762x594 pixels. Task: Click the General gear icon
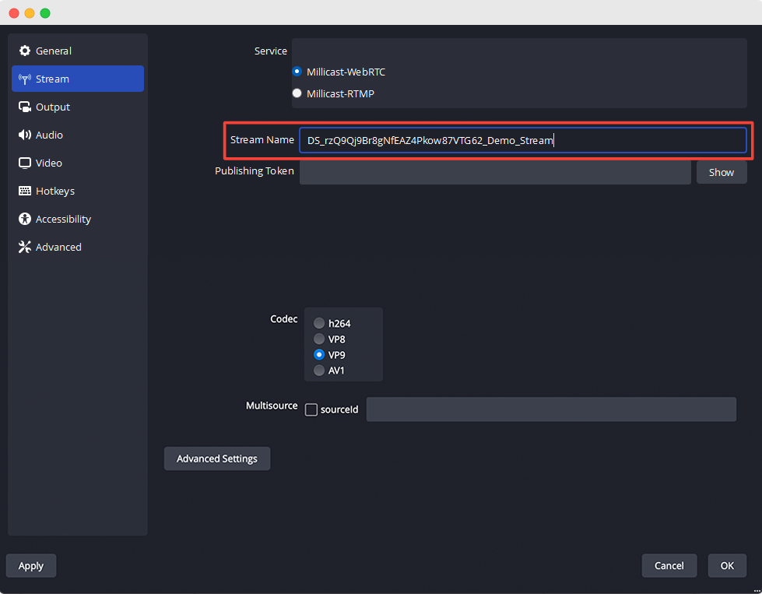[x=25, y=51]
